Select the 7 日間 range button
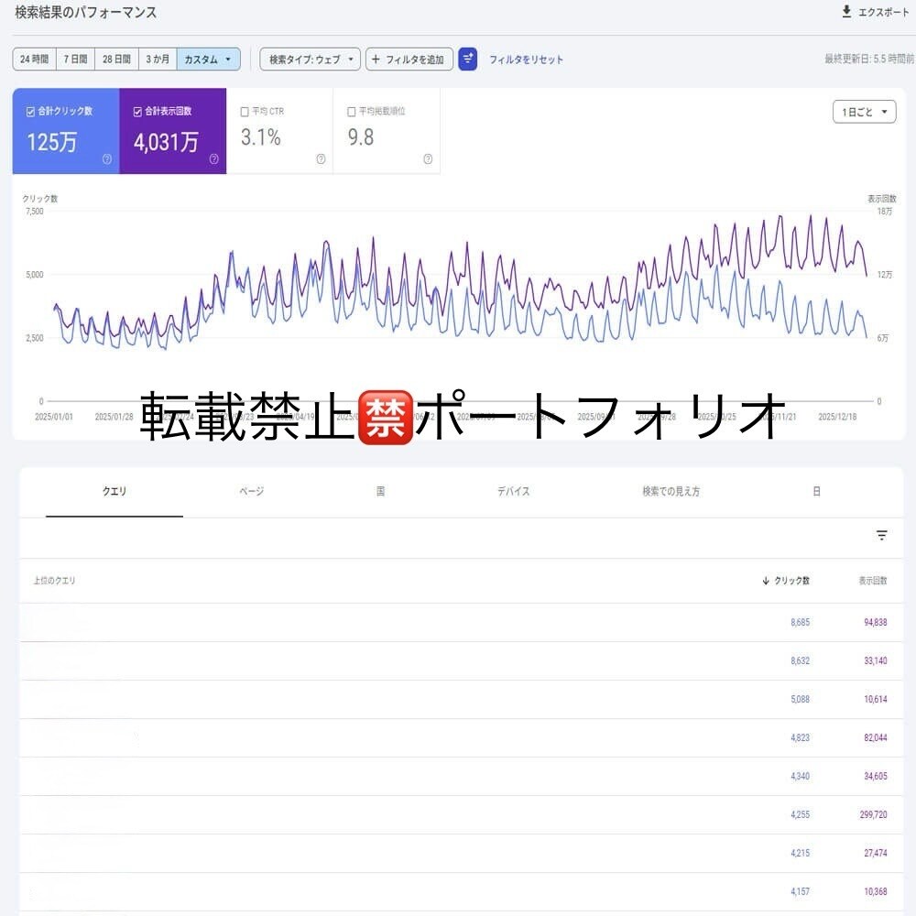The image size is (916, 916). 75,59
